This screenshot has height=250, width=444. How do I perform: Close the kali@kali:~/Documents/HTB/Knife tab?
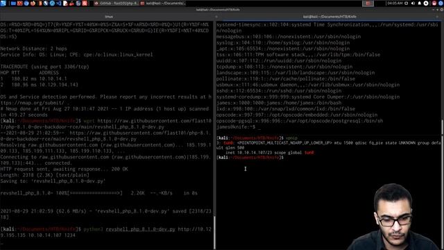(x=437, y=17)
